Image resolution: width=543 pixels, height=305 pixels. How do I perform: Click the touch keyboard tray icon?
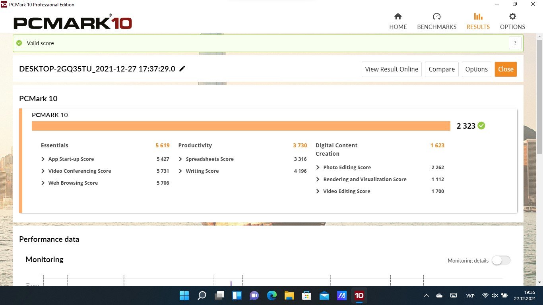(454, 295)
